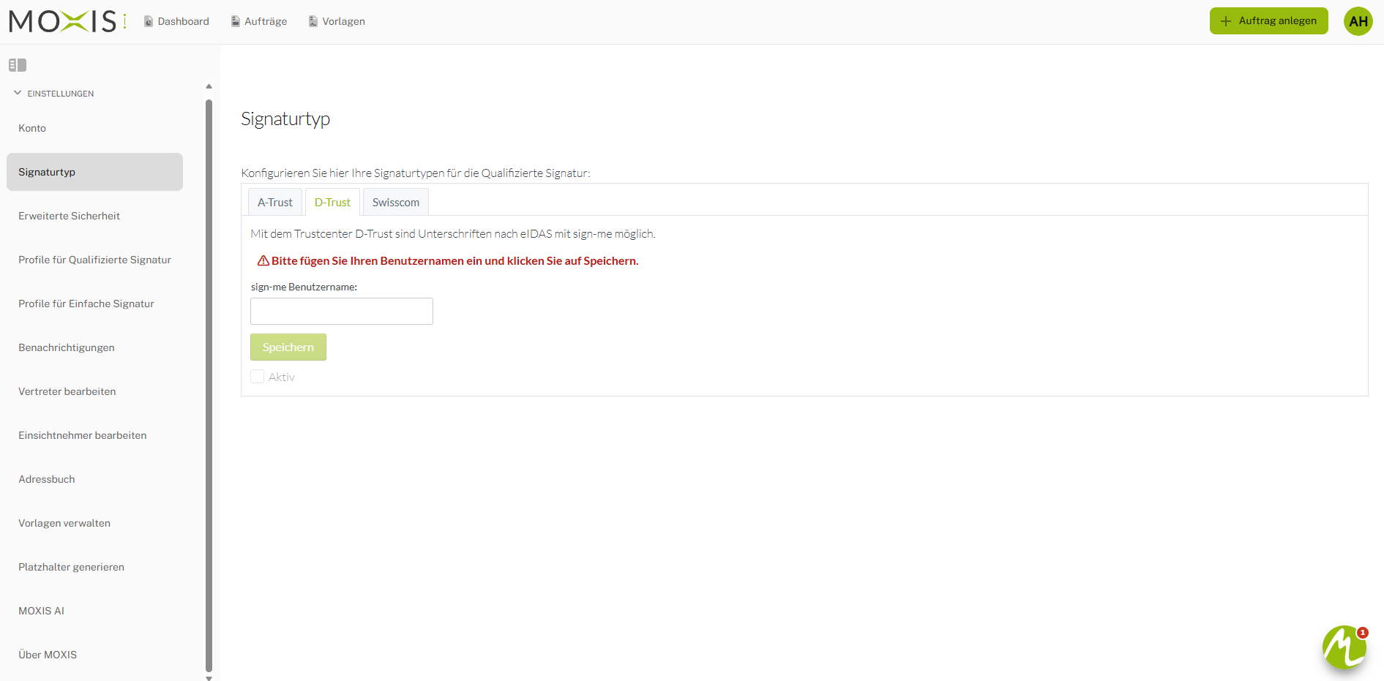Open Profile für Einfache Signatur
Screen dimensions: 1384x681
click(94, 304)
